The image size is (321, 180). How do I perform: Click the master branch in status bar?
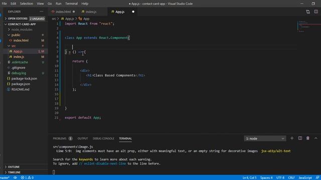click(x=5, y=178)
